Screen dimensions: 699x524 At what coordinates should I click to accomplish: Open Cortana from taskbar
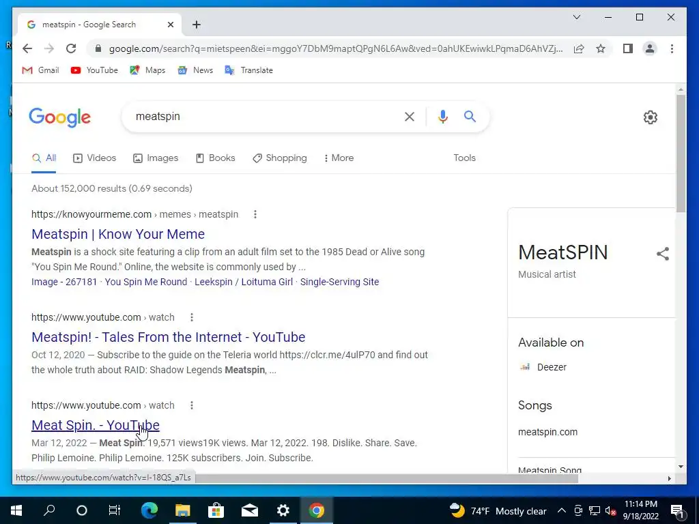click(x=82, y=510)
